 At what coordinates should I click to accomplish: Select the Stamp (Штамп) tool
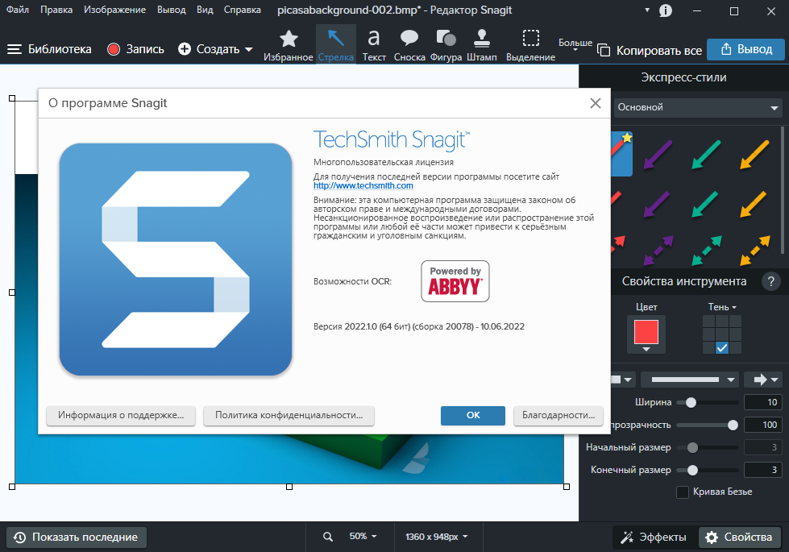[482, 44]
